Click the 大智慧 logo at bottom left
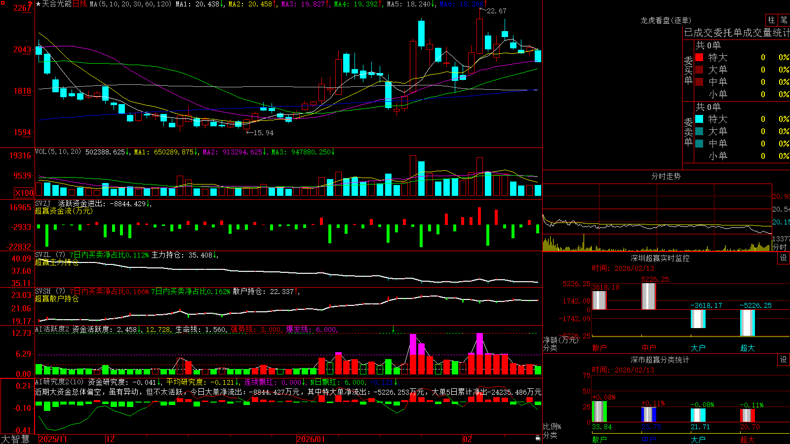 (15, 439)
